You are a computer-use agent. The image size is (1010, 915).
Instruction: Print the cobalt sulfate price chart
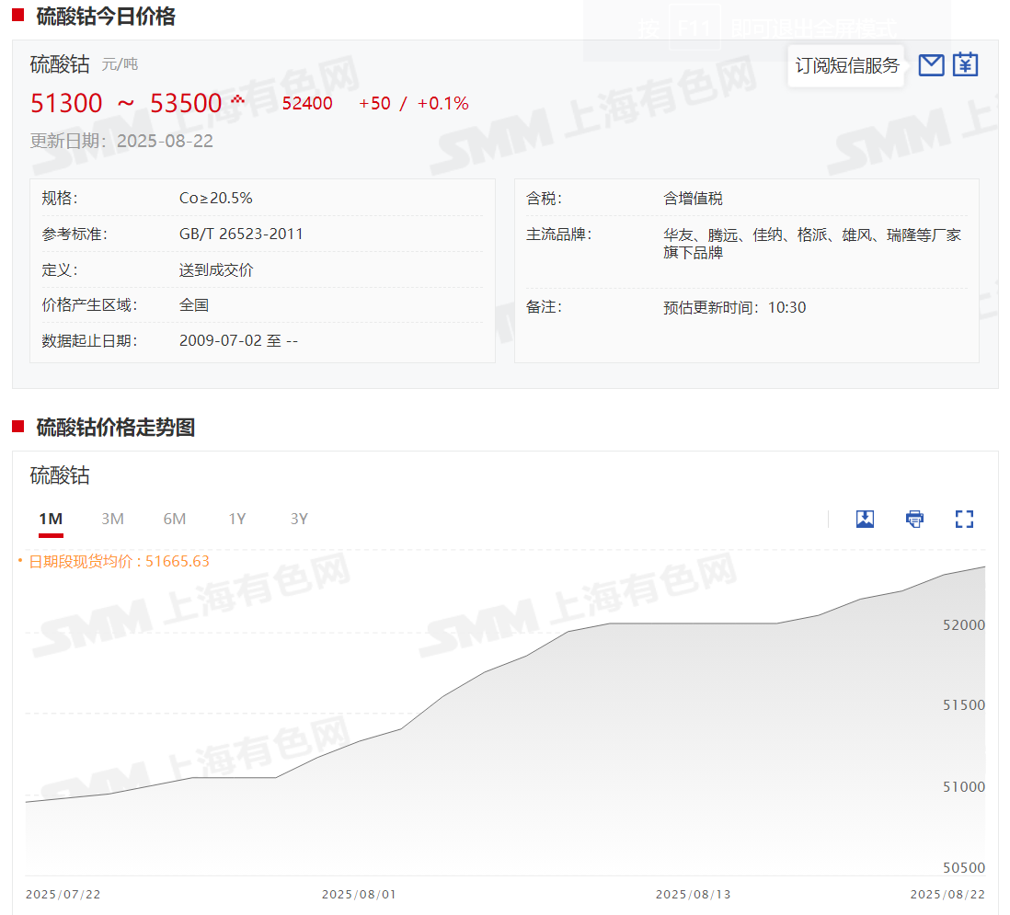point(914,519)
